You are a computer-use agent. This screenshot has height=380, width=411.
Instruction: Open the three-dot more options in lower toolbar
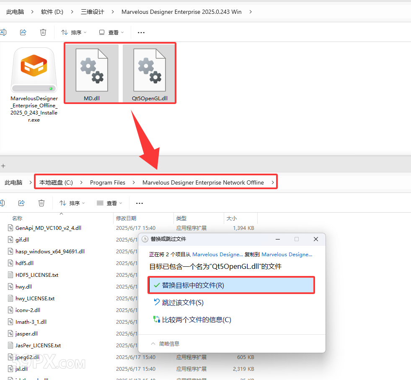pyautogui.click(x=140, y=203)
